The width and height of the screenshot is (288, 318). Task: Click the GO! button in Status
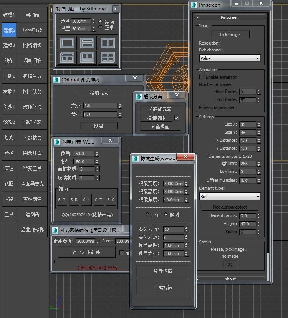230,265
